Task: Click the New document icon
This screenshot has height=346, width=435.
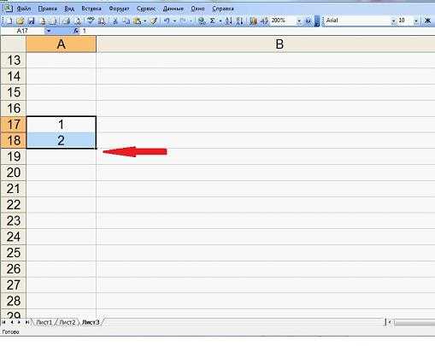Action: (x=9, y=21)
